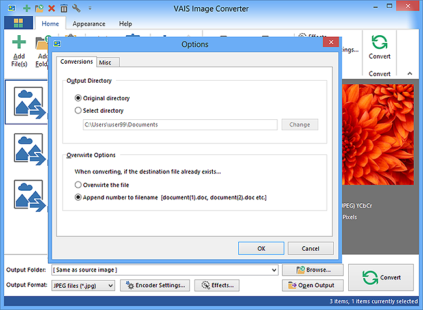Click the red X remove icon in title bar
Image resolution: width=423 pixels, height=310 pixels.
tap(51, 8)
